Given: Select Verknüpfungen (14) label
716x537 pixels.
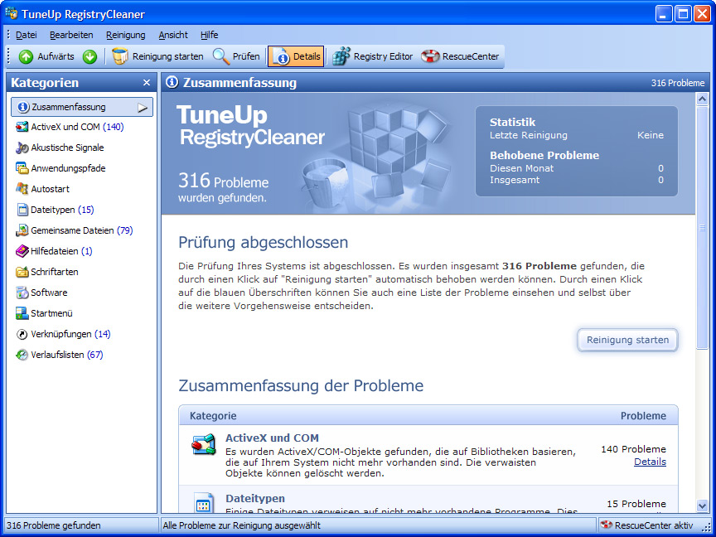Looking at the screenshot, I should (x=70, y=334).
